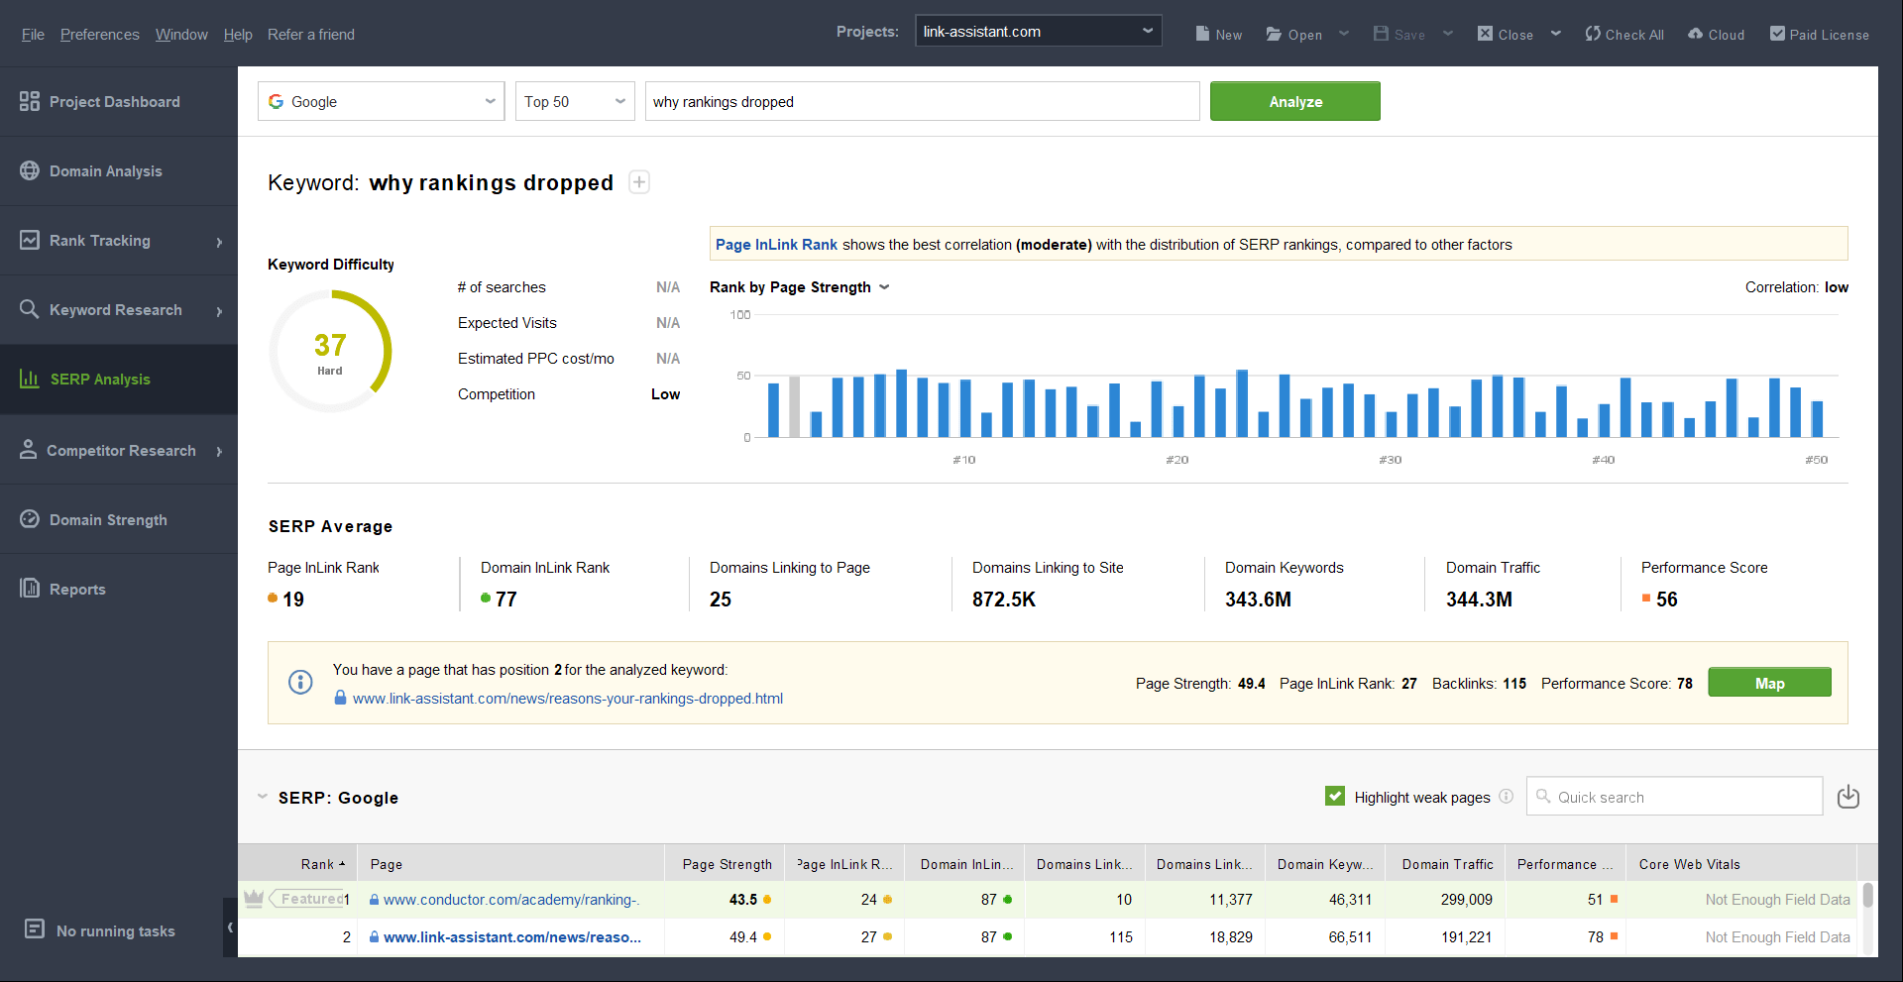
Task: Click the Domain Strength gauge icon
Action: tap(30, 519)
